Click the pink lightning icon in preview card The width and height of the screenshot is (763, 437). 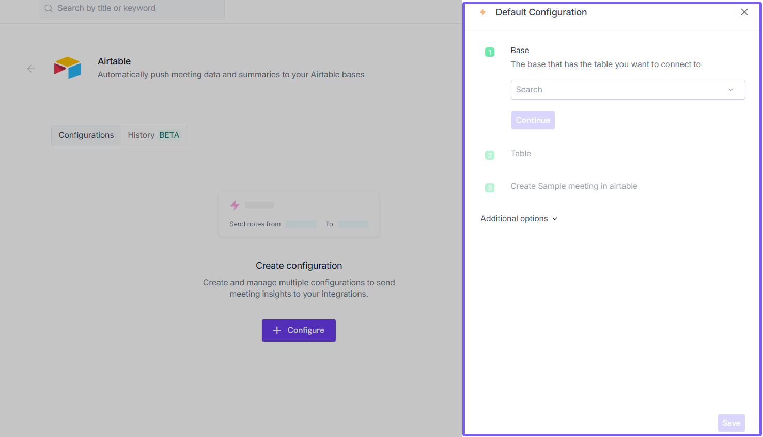pos(235,205)
